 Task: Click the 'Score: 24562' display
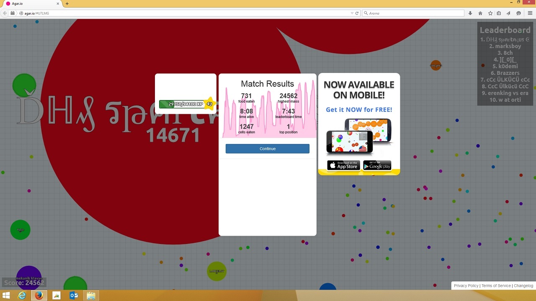point(24,283)
